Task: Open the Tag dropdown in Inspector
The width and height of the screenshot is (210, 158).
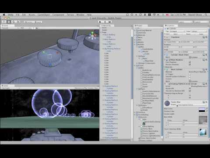Action: click(177, 31)
